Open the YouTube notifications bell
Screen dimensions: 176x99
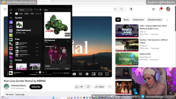coord(160,9)
